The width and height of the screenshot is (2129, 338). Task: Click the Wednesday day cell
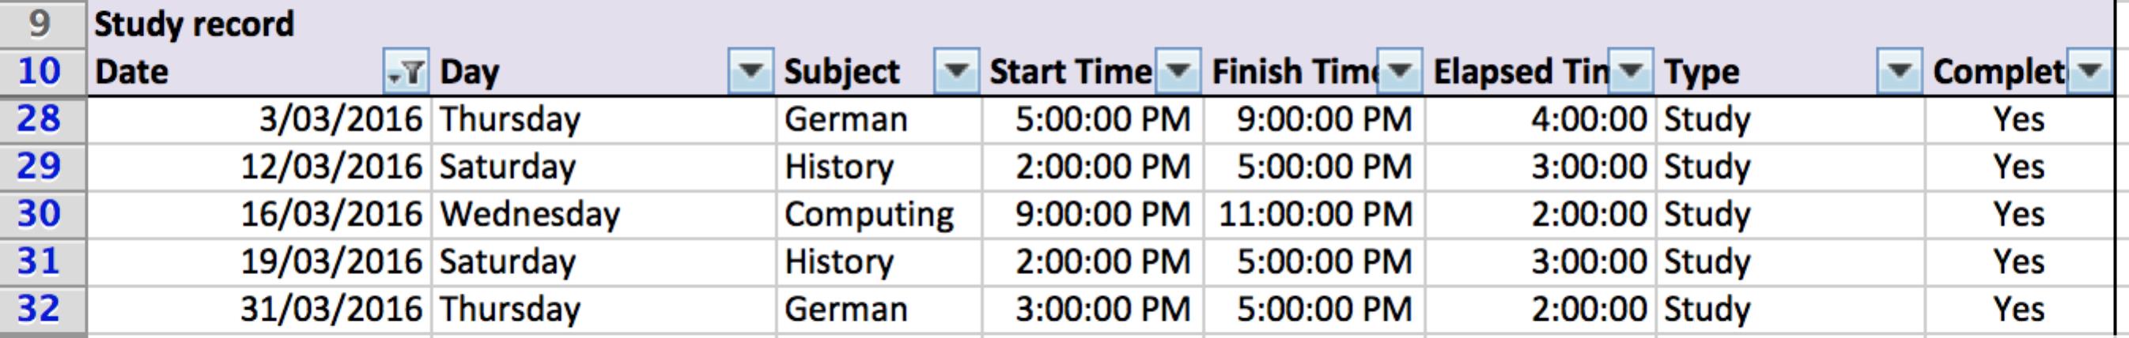530,215
